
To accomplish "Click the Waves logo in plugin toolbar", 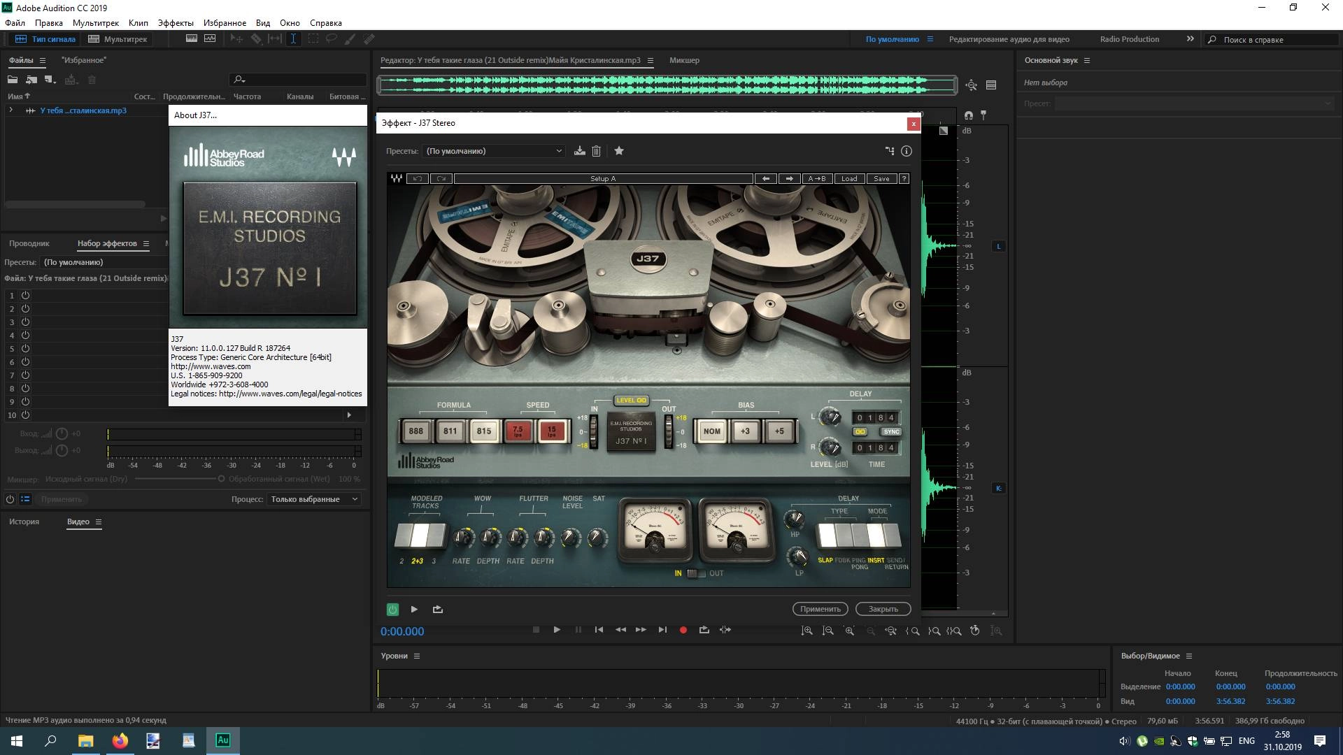I will click(x=397, y=179).
